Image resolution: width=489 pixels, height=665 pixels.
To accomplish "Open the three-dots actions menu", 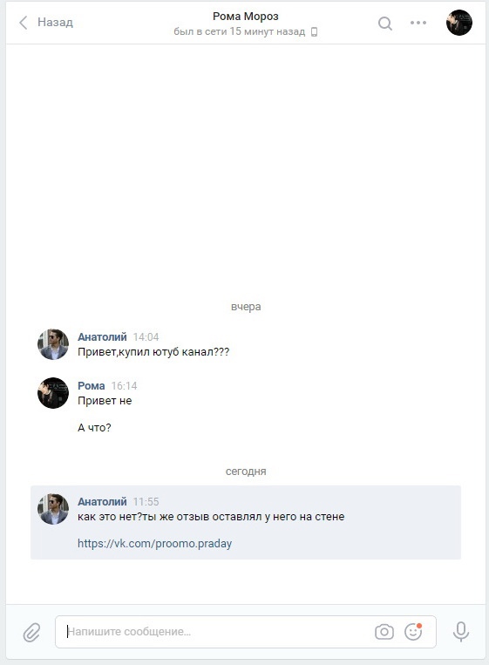I will (418, 23).
